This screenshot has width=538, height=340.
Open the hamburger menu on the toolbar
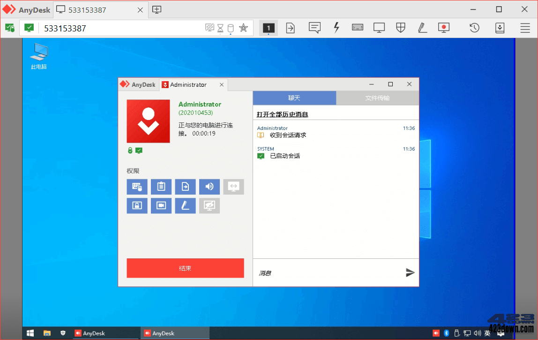pyautogui.click(x=524, y=28)
